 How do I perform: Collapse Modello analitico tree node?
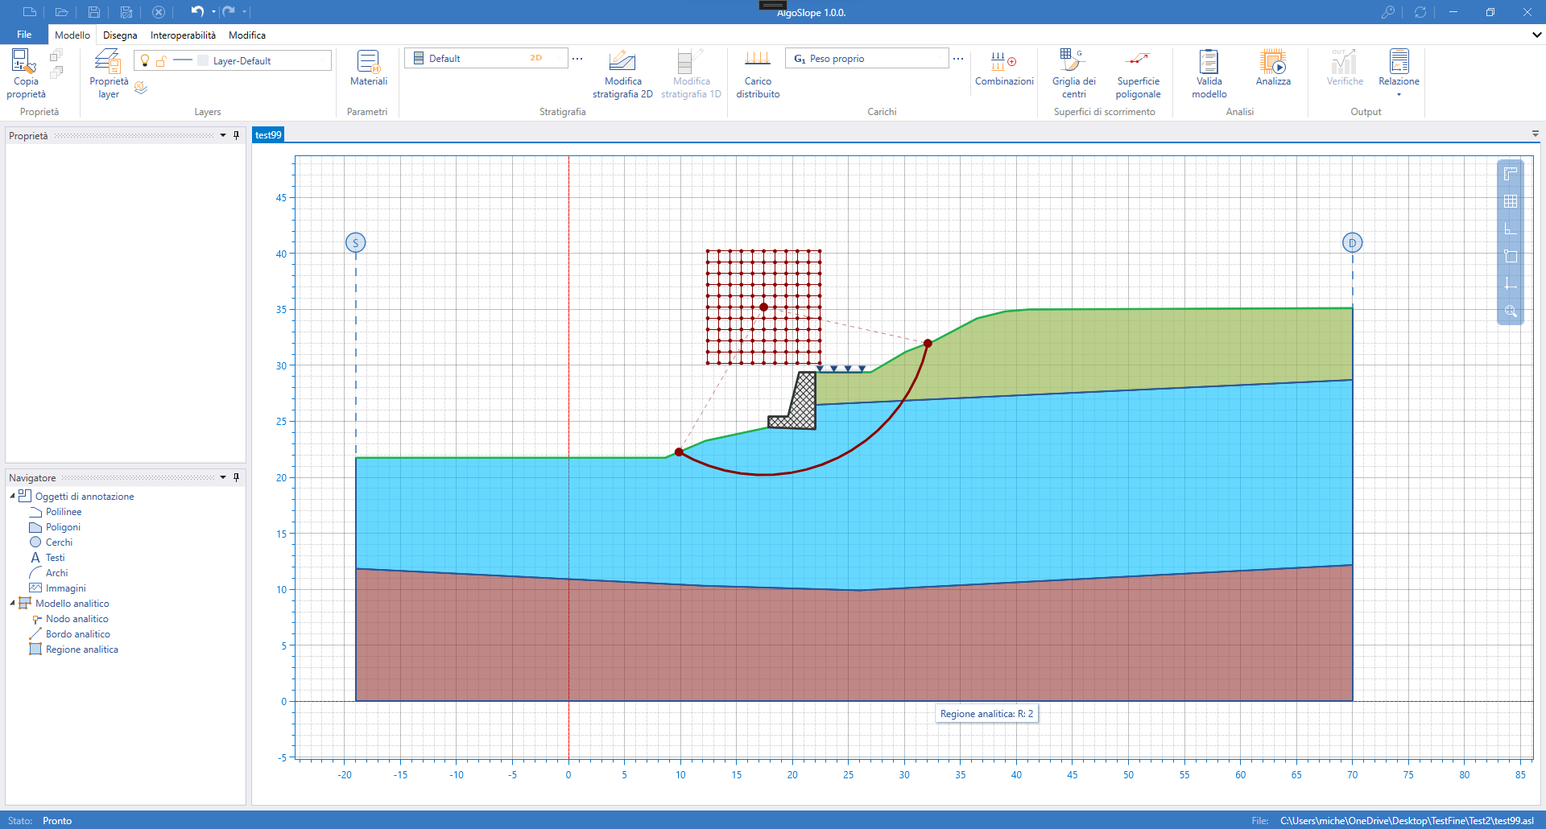pyautogui.click(x=12, y=603)
